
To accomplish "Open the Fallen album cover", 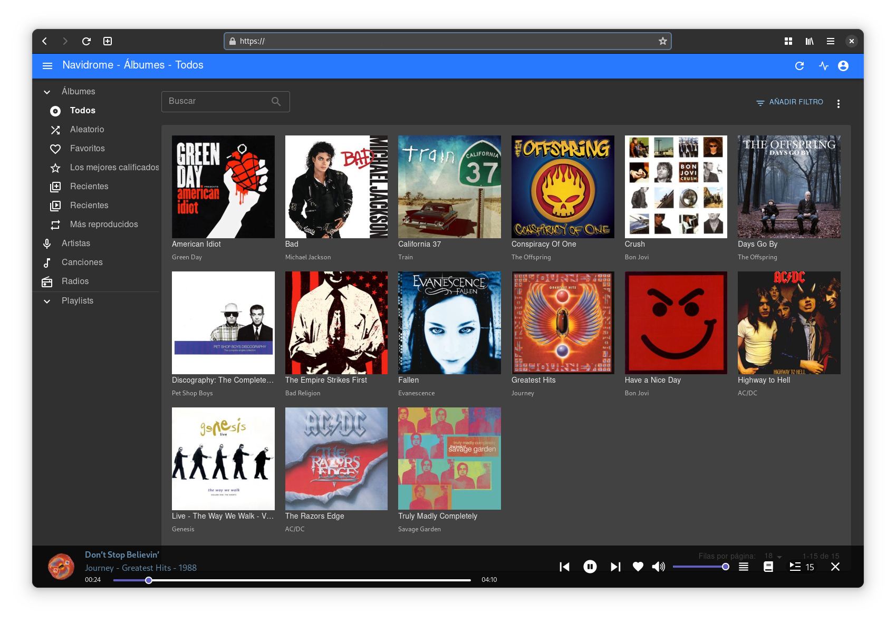I will (449, 323).
